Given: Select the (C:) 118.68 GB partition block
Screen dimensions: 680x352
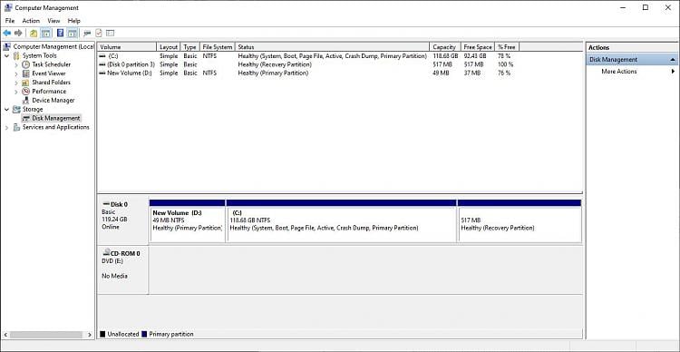Looking at the screenshot, I should [341, 220].
